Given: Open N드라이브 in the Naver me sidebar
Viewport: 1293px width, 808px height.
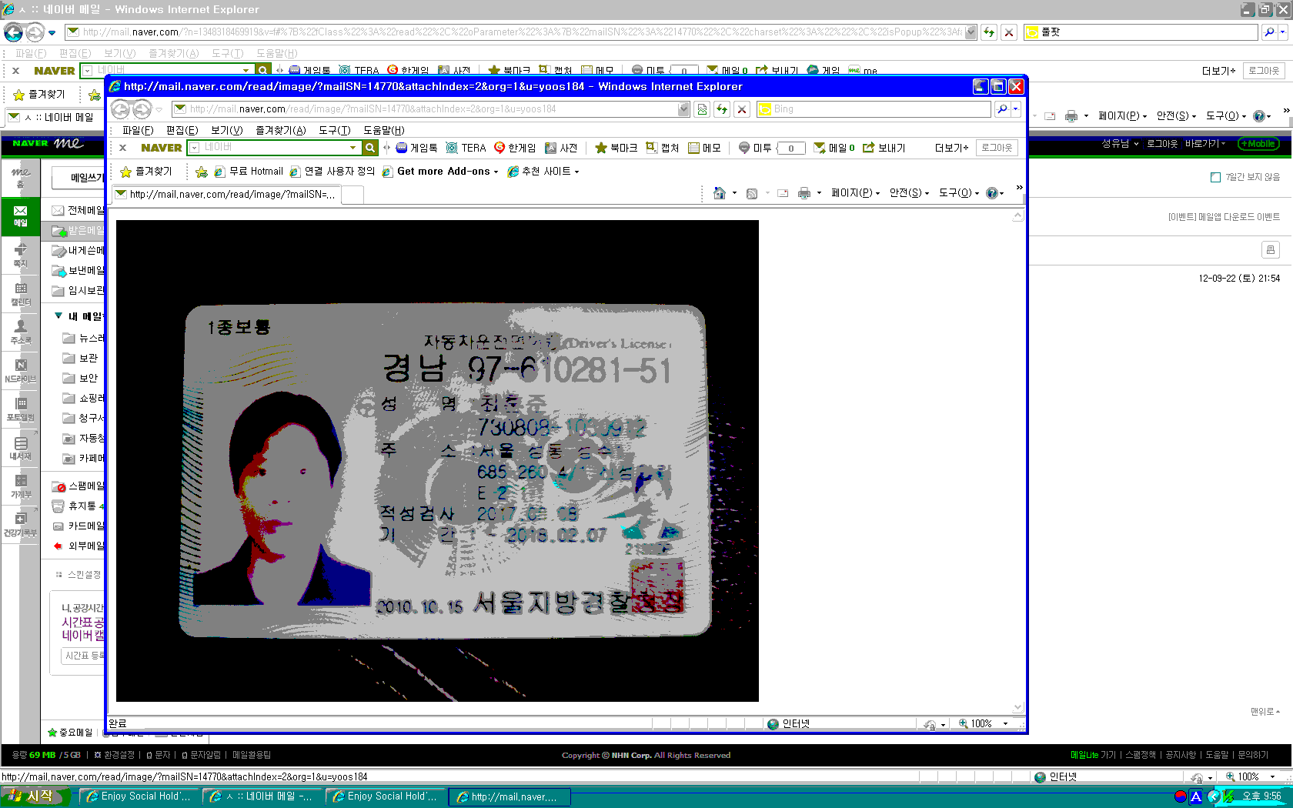Looking at the screenshot, I should 21,371.
